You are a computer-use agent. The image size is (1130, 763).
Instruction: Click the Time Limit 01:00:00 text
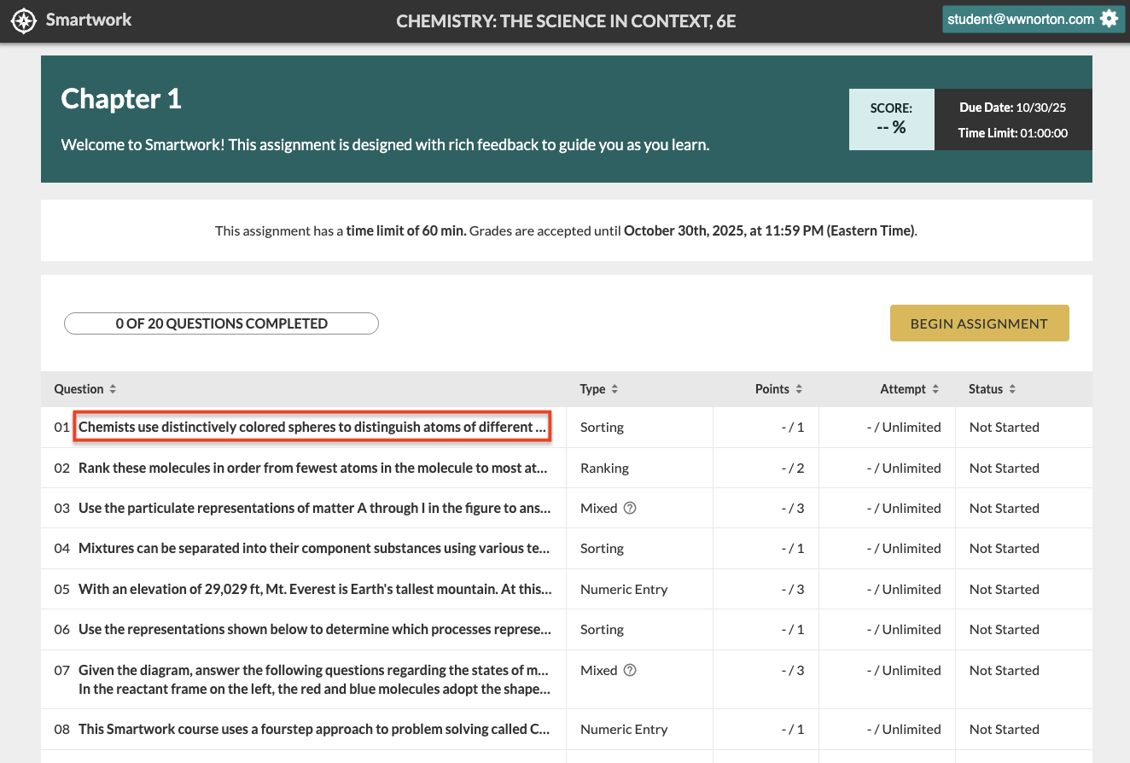[1013, 133]
